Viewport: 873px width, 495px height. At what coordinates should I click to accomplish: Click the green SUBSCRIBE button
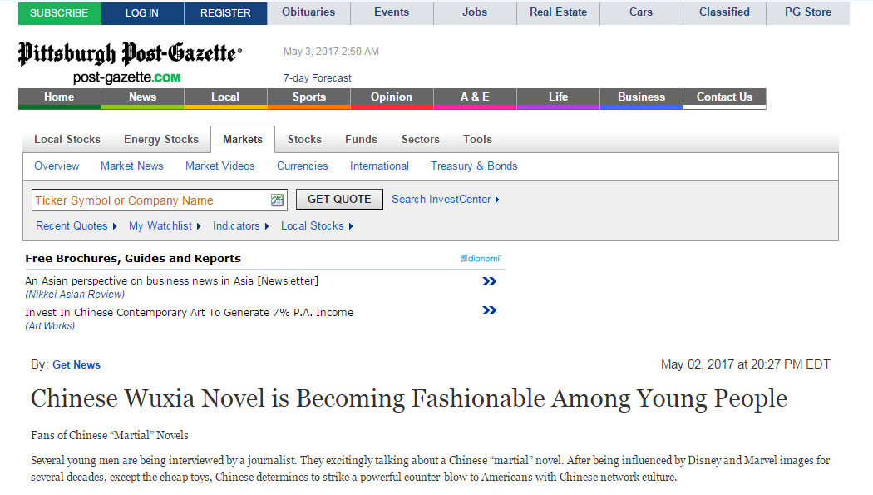pyautogui.click(x=59, y=13)
